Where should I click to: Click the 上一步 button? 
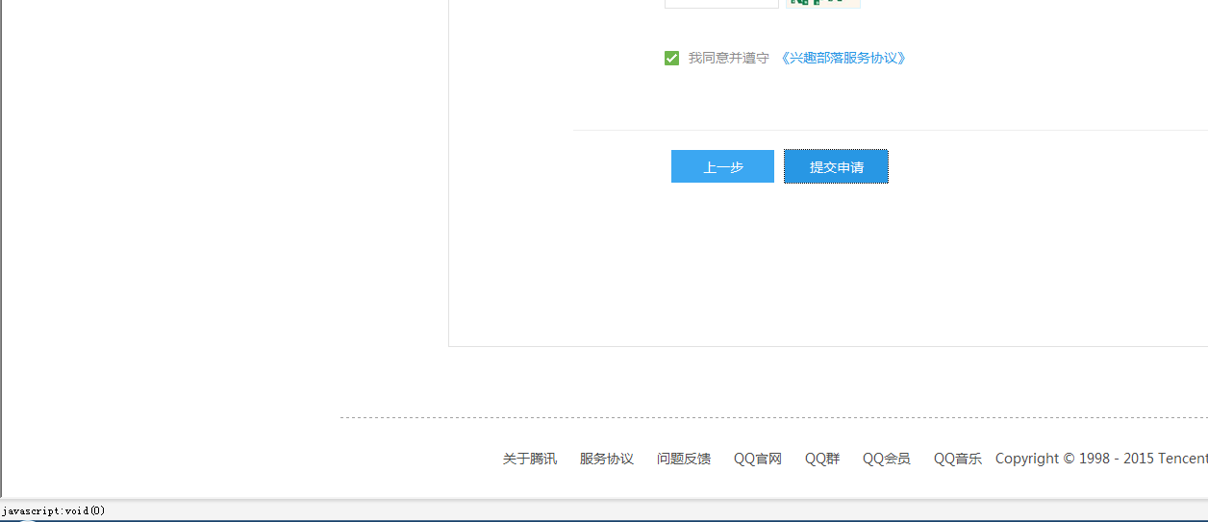tap(722, 166)
